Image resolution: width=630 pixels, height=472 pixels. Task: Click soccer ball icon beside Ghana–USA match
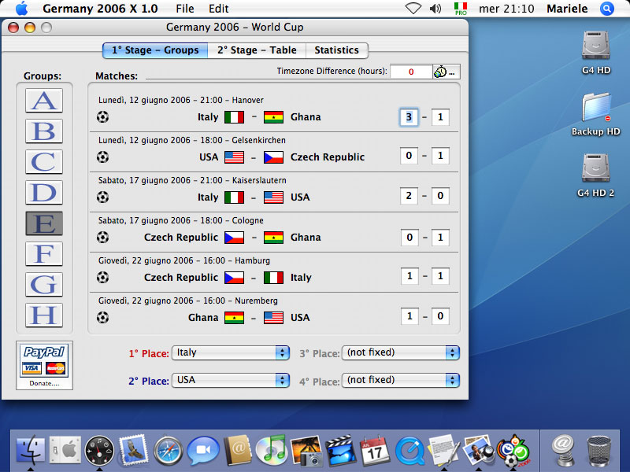click(x=102, y=318)
